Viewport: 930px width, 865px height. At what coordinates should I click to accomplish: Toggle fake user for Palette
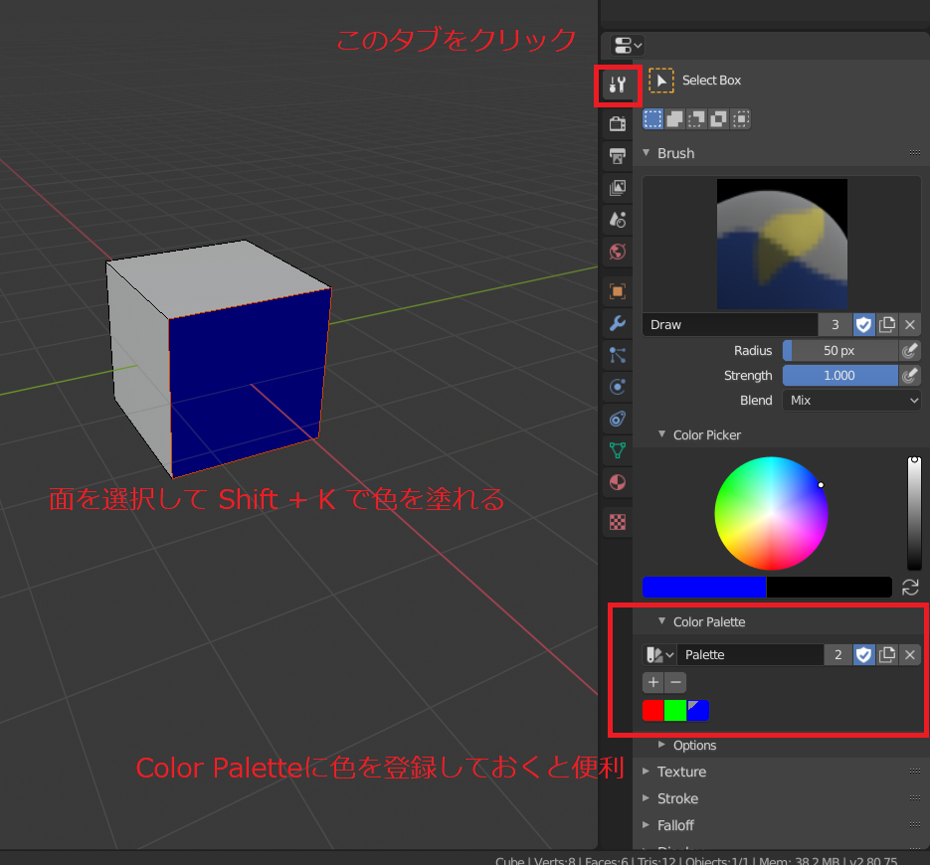[x=864, y=654]
